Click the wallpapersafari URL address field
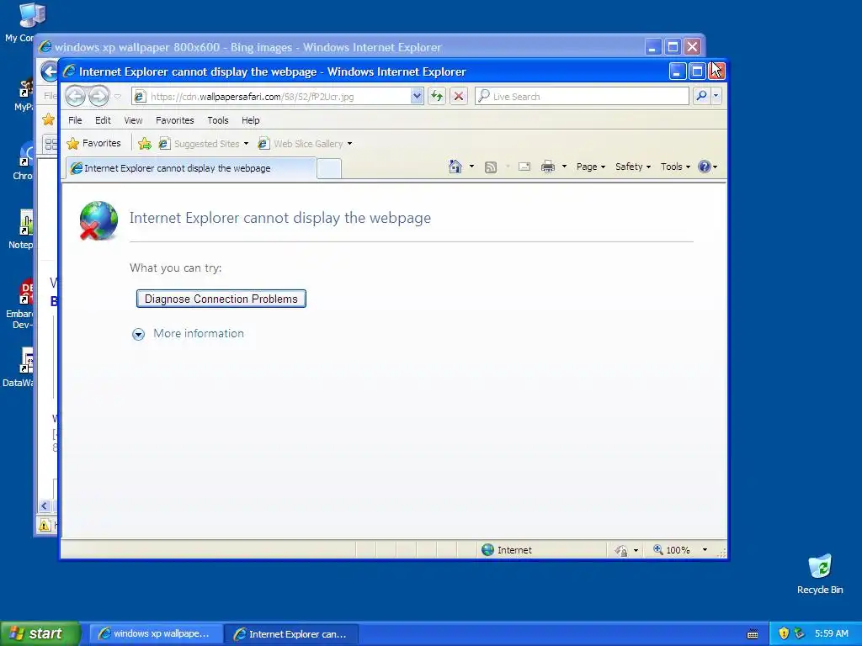This screenshot has width=862, height=646. (272, 97)
